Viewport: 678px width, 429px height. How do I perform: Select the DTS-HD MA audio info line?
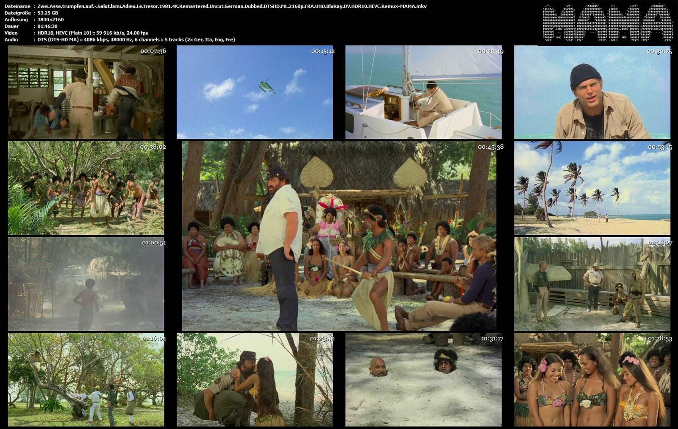[136, 39]
